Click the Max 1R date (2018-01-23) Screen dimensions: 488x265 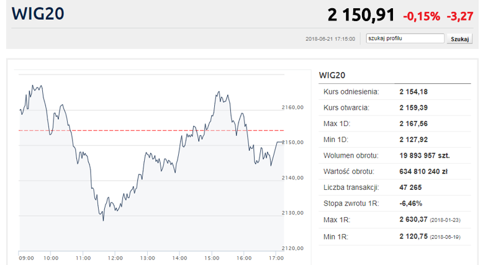449,220
